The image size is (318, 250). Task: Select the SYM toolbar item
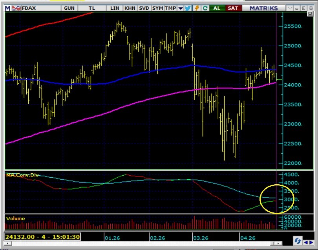click(157, 8)
